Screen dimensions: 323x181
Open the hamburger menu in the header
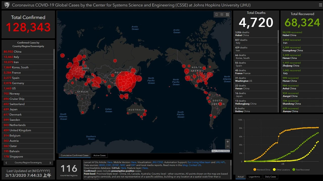coord(320,5)
